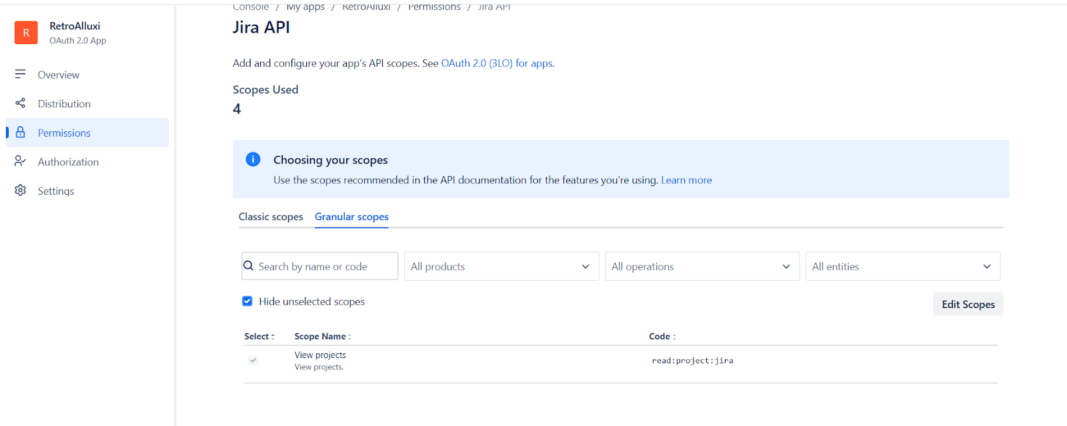Click Permissions in the breadcrumb
1067x426 pixels.
click(x=434, y=7)
